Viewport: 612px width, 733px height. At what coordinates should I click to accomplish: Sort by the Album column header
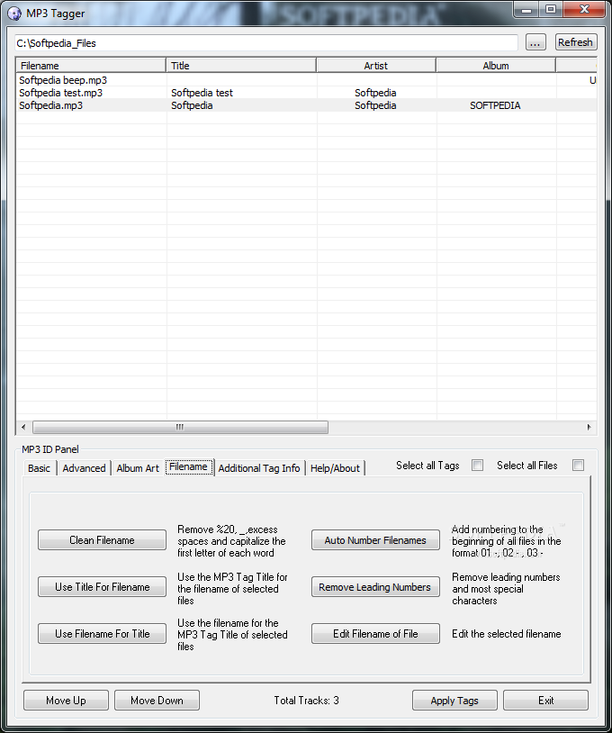pos(496,66)
